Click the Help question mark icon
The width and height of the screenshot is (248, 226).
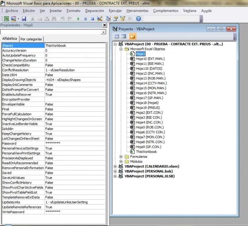pyautogui.click(x=138, y=19)
